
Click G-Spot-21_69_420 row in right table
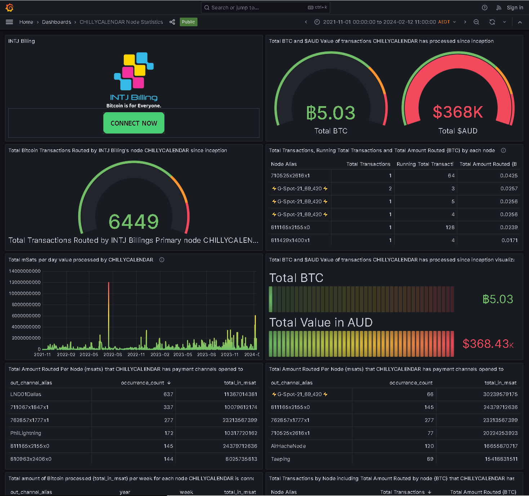pos(394,394)
